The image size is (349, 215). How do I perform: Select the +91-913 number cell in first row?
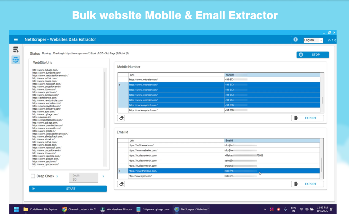(x=272, y=80)
